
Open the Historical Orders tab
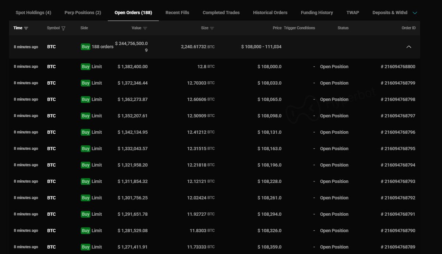click(270, 13)
